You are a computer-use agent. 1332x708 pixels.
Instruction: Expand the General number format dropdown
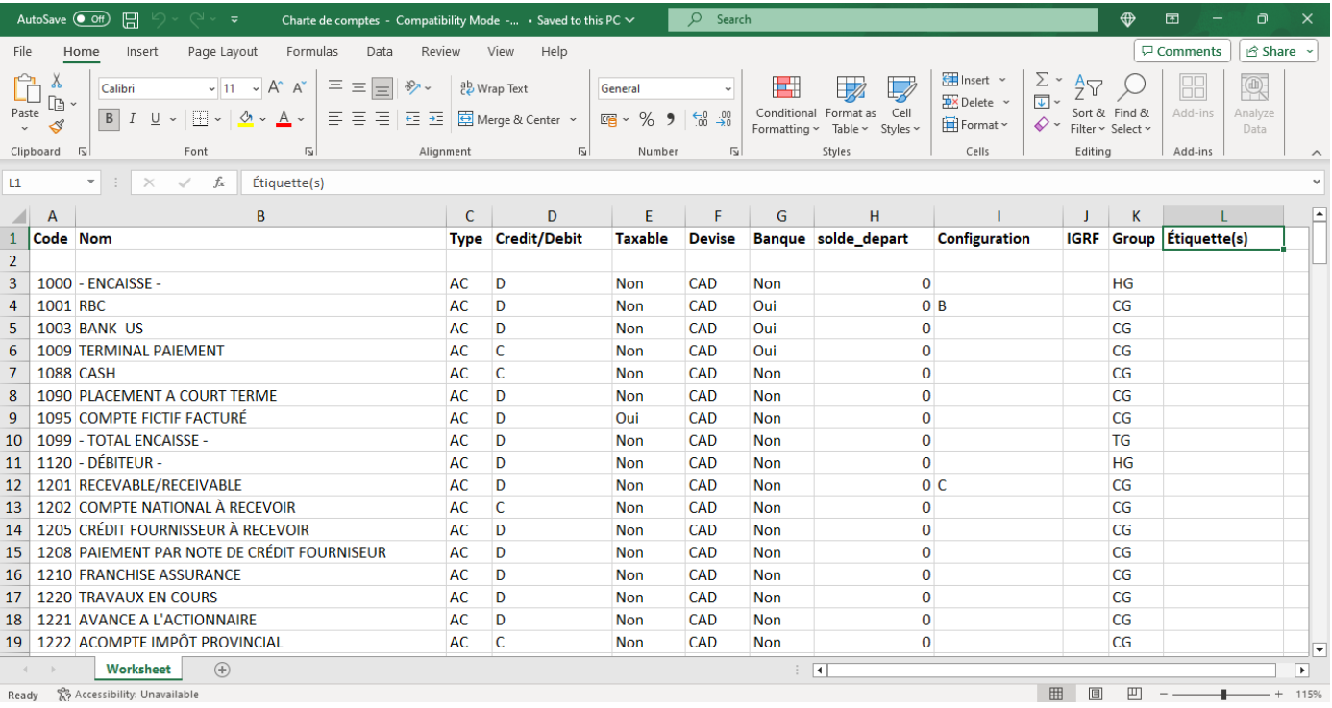[728, 89]
